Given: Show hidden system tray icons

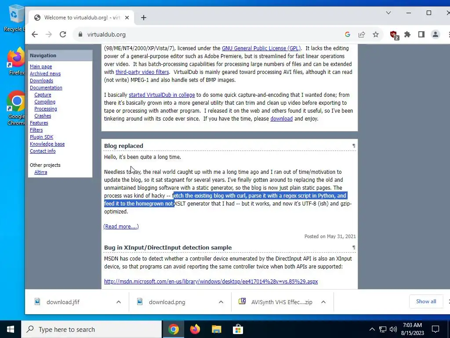Looking at the screenshot, I should point(372,329).
